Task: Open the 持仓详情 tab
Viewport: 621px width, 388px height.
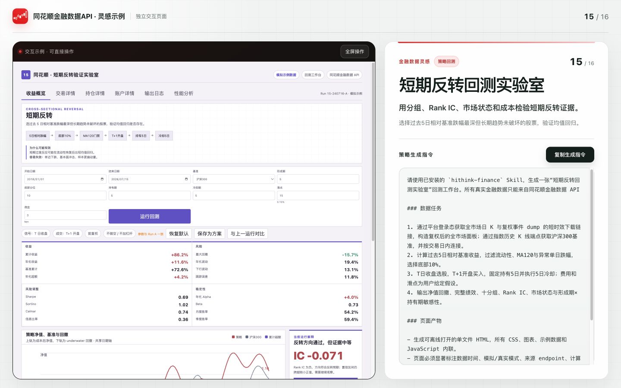Action: click(x=95, y=94)
